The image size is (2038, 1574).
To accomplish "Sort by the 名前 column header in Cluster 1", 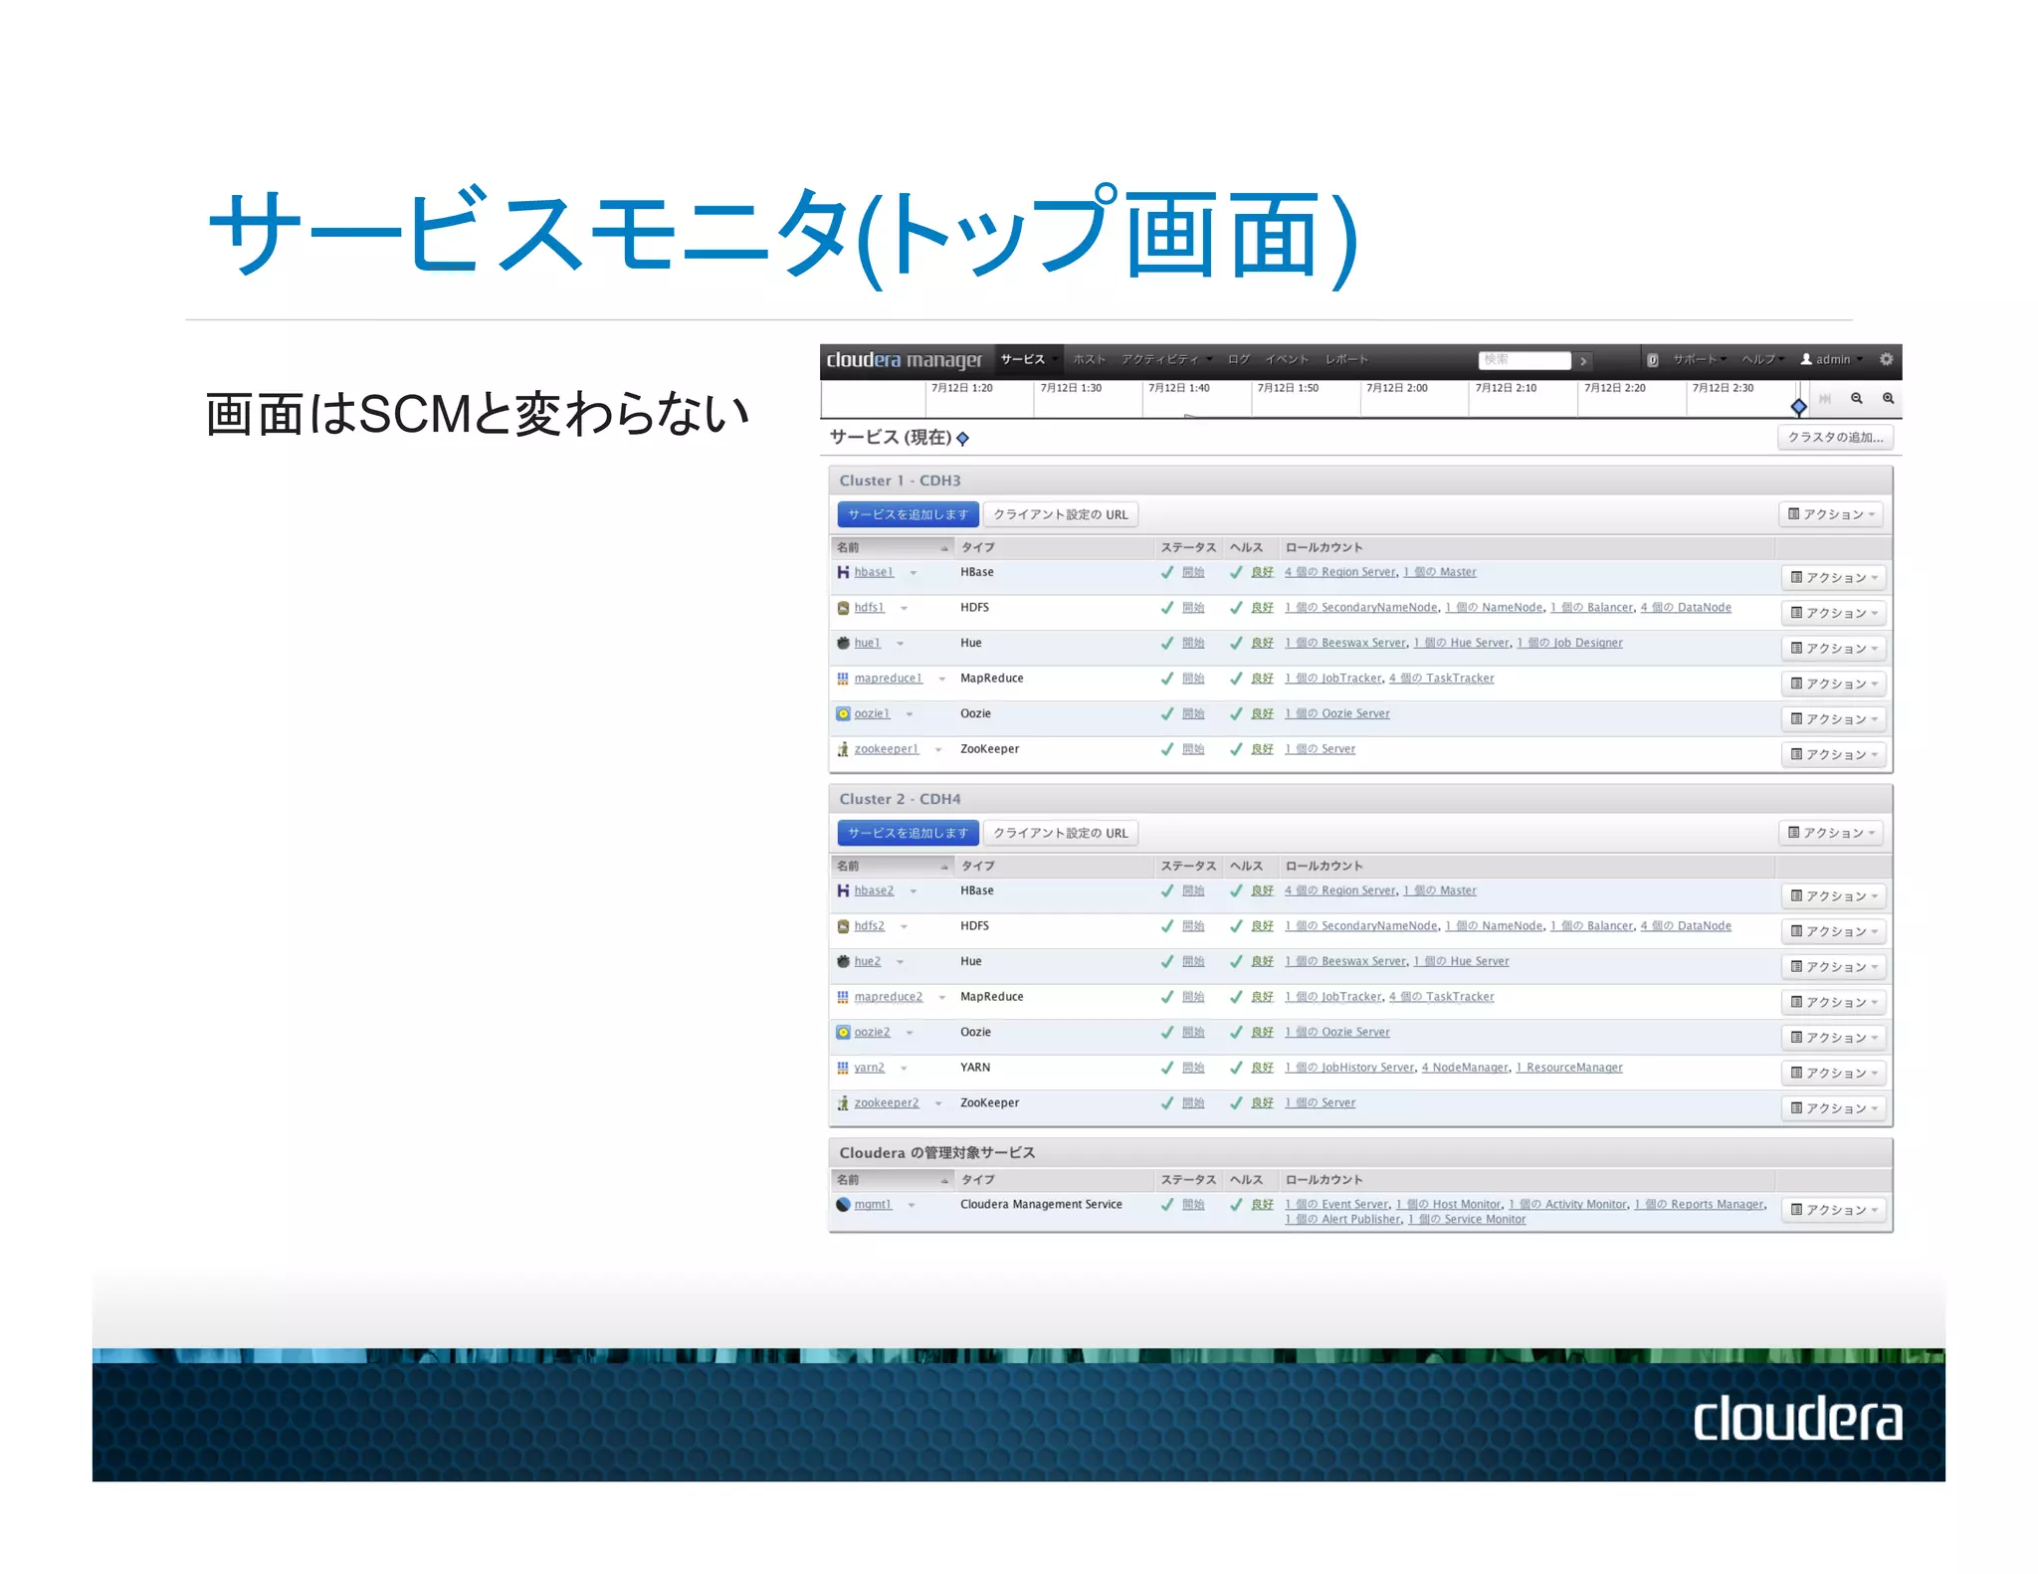I will 893,547.
